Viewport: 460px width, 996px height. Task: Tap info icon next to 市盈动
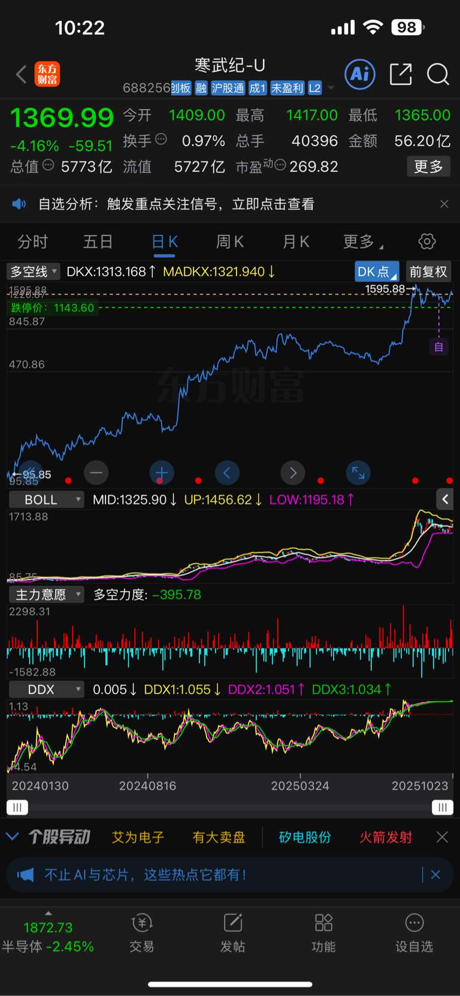(280, 165)
